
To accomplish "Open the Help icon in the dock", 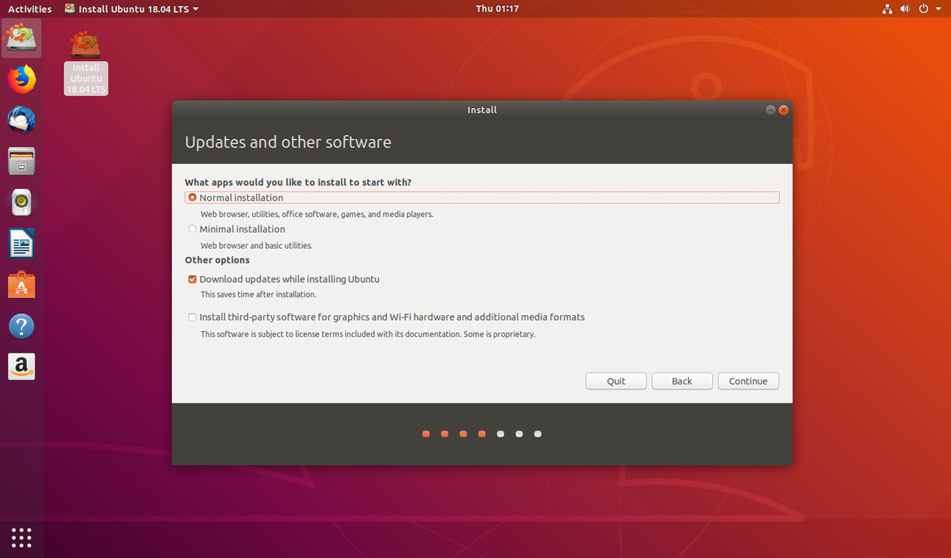I will 21,326.
